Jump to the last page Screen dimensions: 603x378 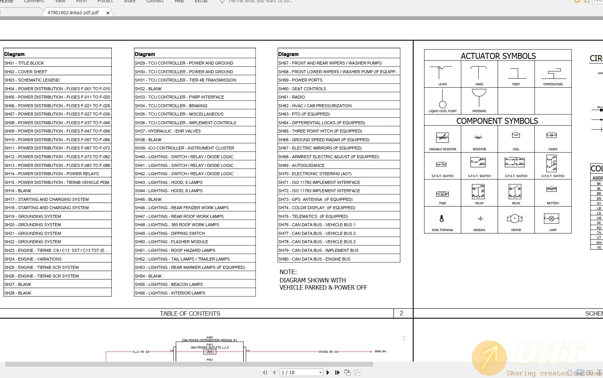[x=337, y=373]
